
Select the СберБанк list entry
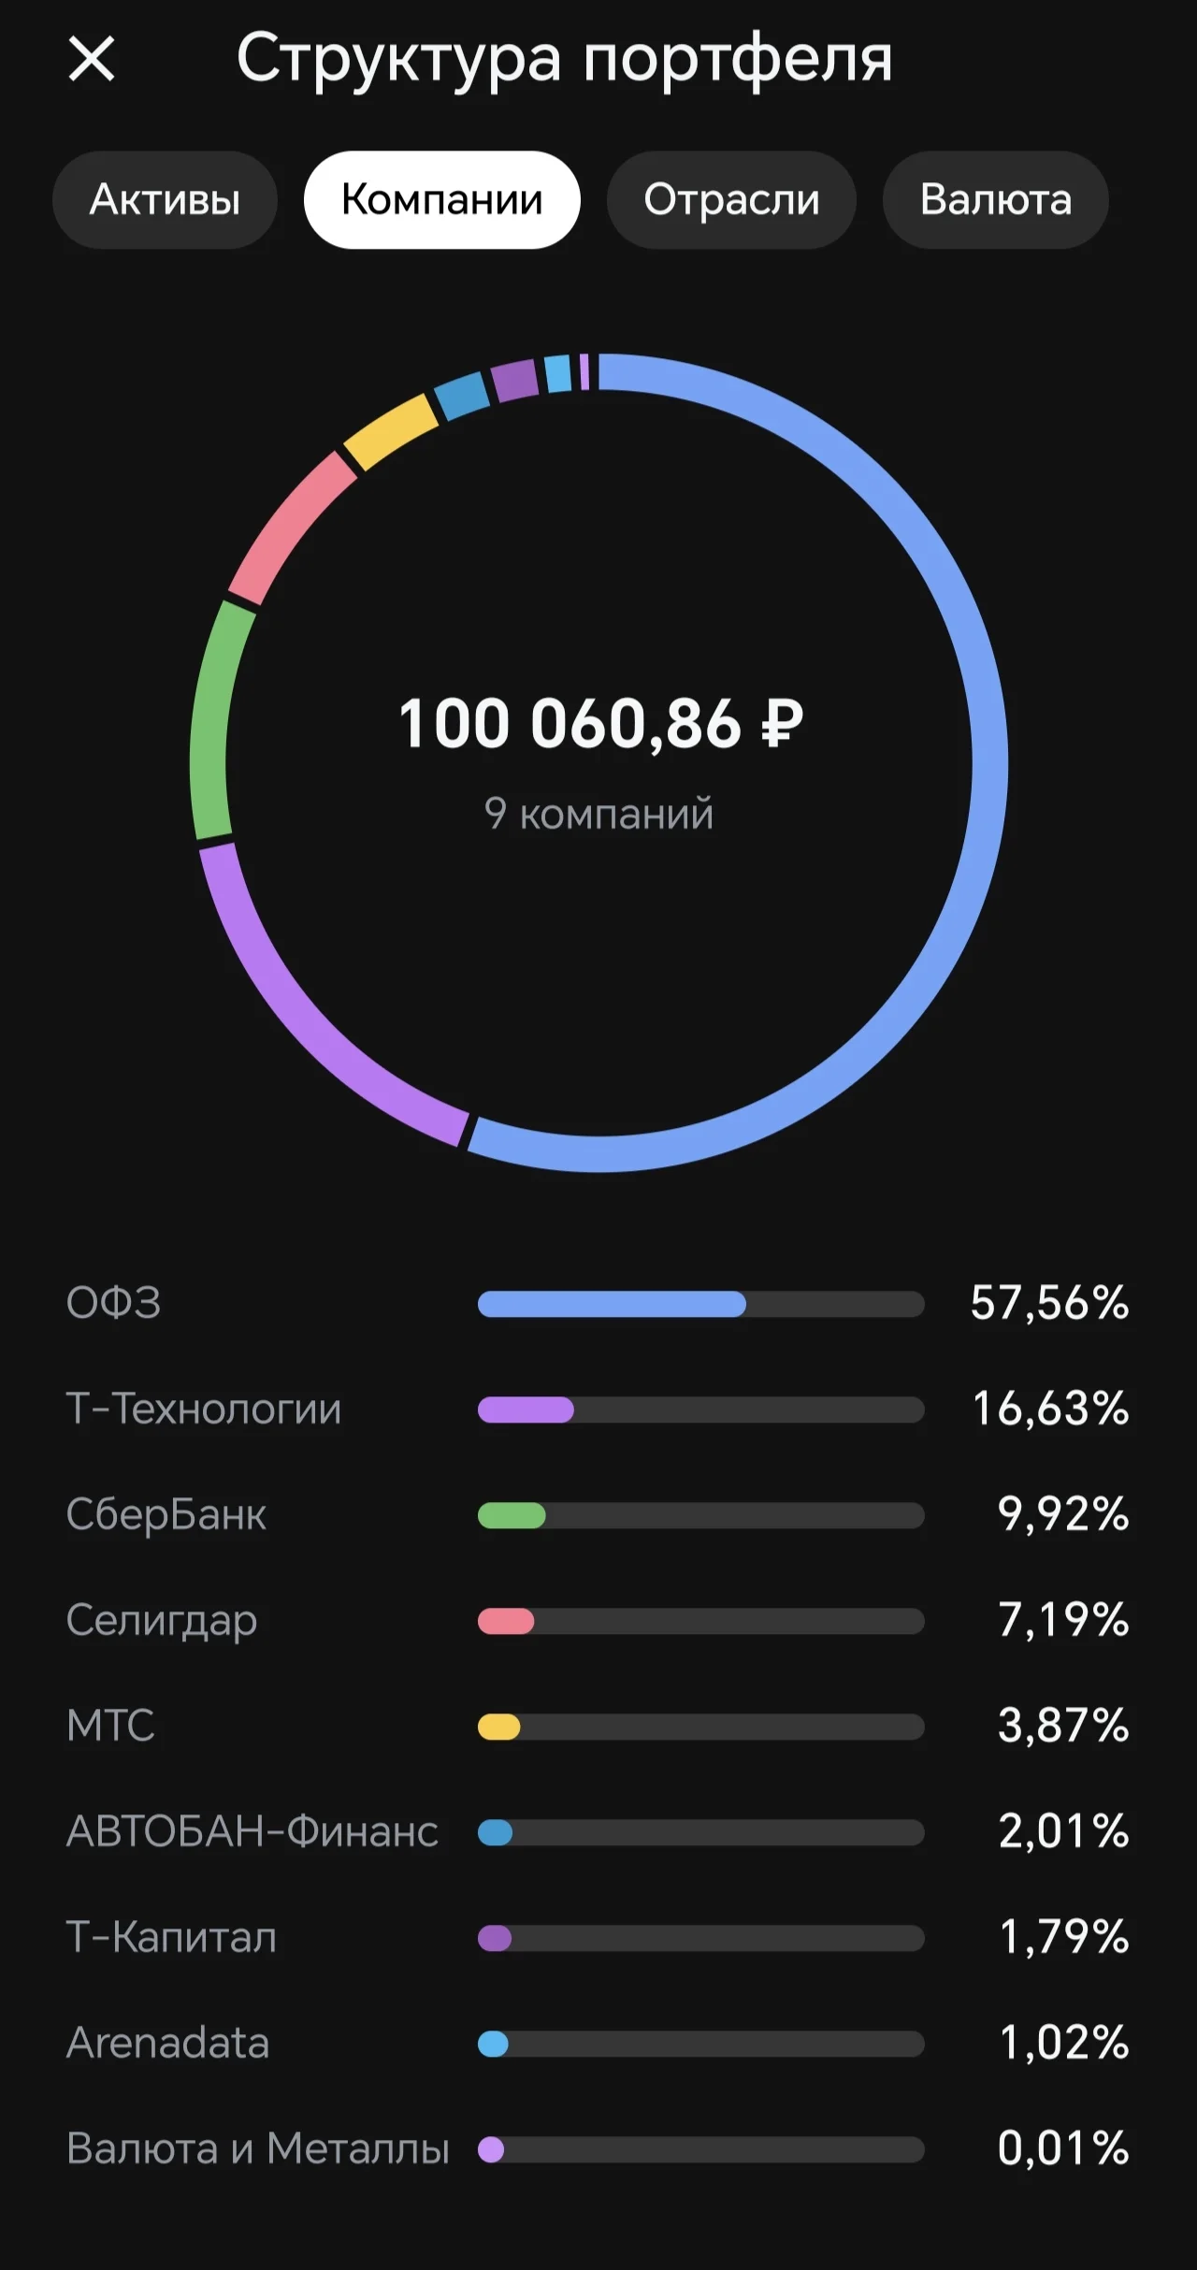point(598,1514)
